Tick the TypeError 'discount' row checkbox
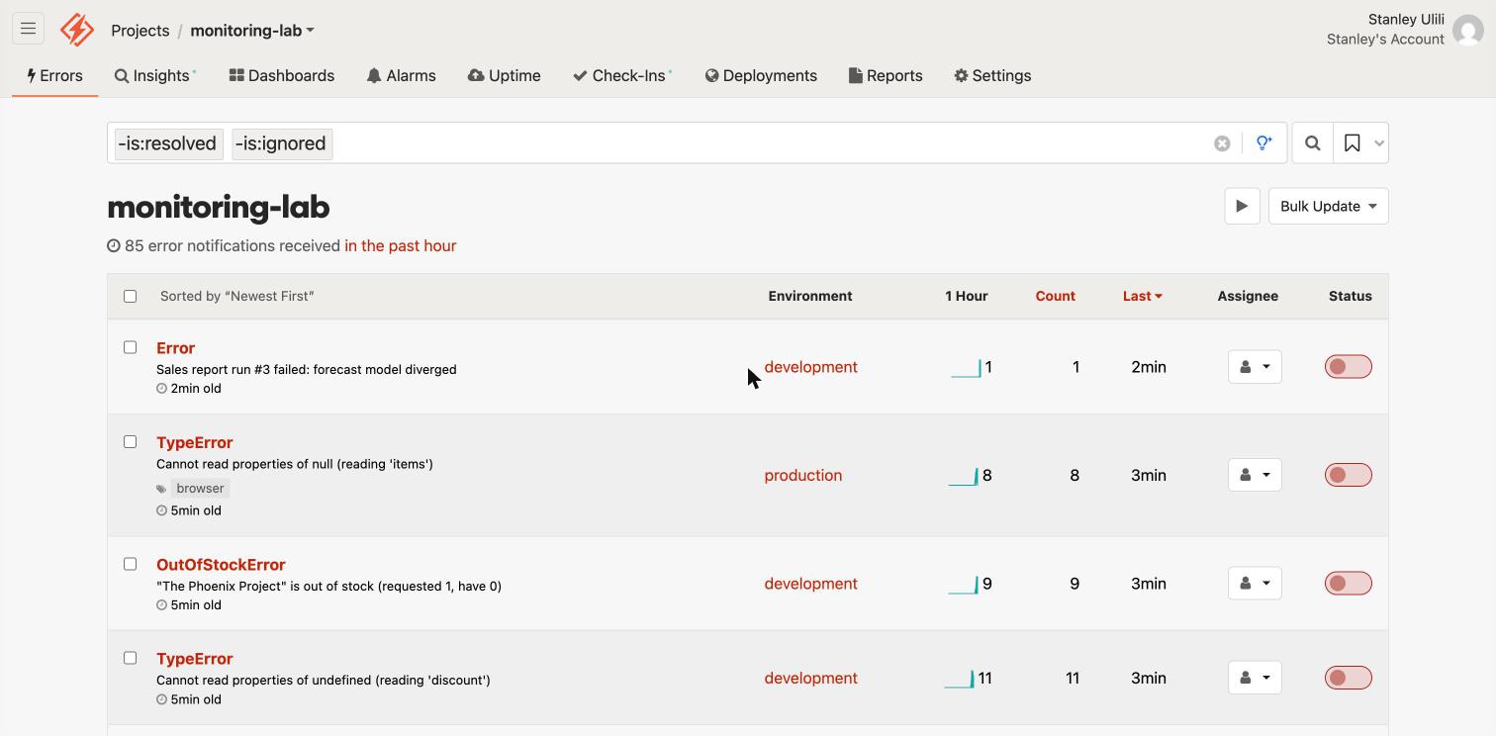This screenshot has height=736, width=1496. 130,658
